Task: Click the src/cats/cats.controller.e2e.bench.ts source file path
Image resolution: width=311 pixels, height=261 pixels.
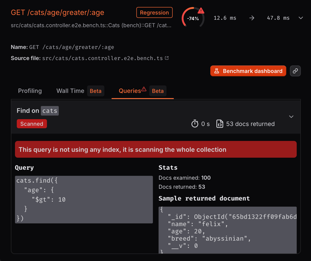Action: (102, 58)
